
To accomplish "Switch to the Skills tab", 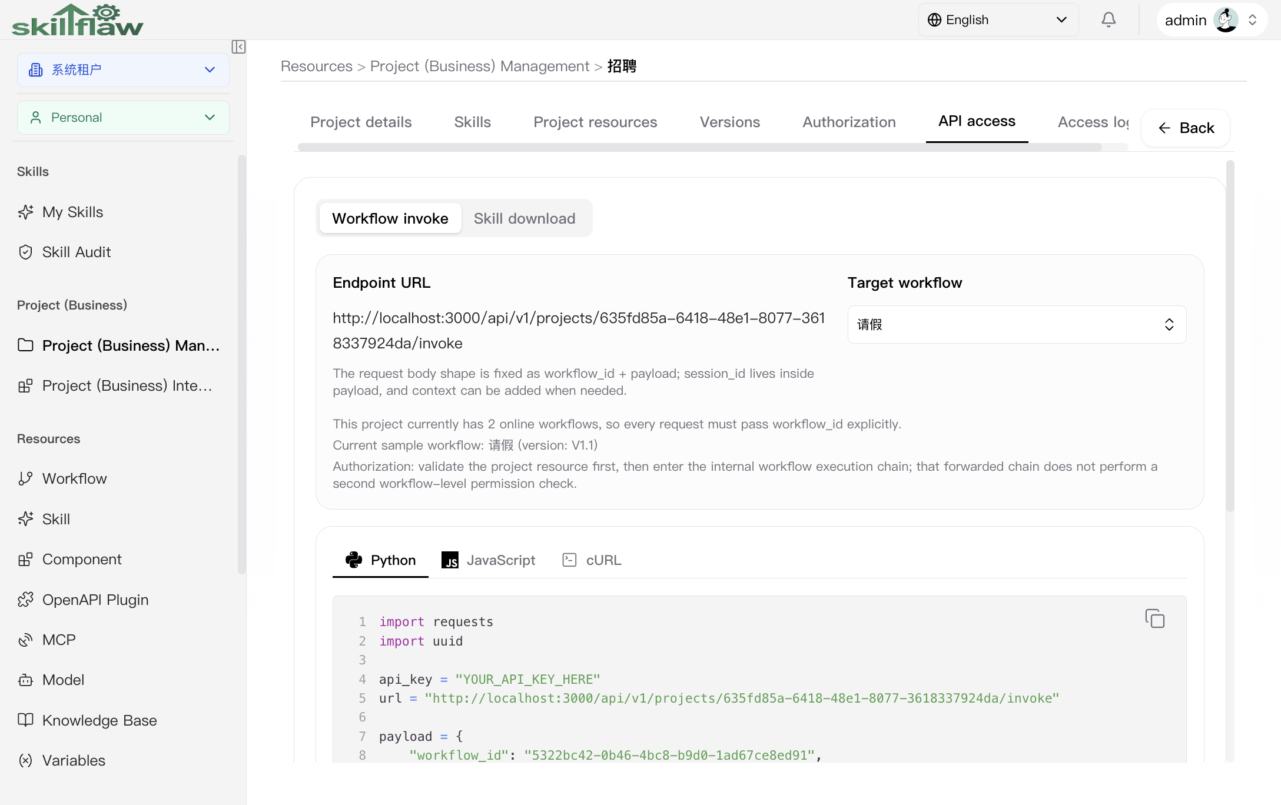I will tap(472, 122).
